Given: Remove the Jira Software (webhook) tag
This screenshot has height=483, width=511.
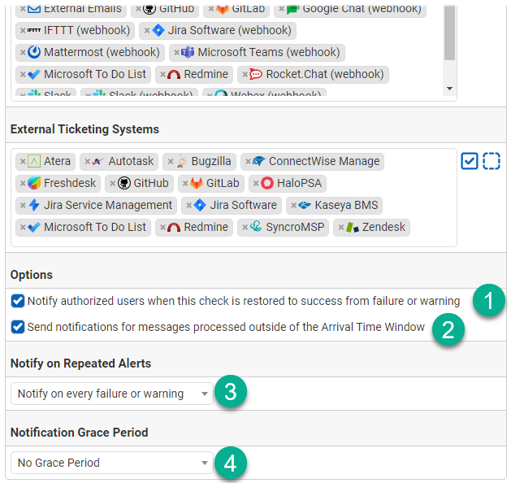Looking at the screenshot, I should [x=147, y=31].
